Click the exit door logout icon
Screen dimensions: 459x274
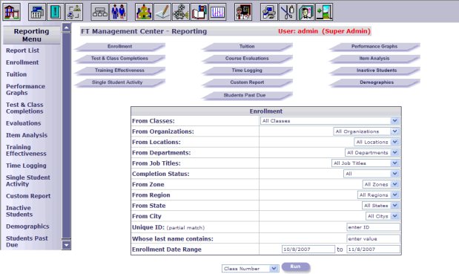(324, 12)
